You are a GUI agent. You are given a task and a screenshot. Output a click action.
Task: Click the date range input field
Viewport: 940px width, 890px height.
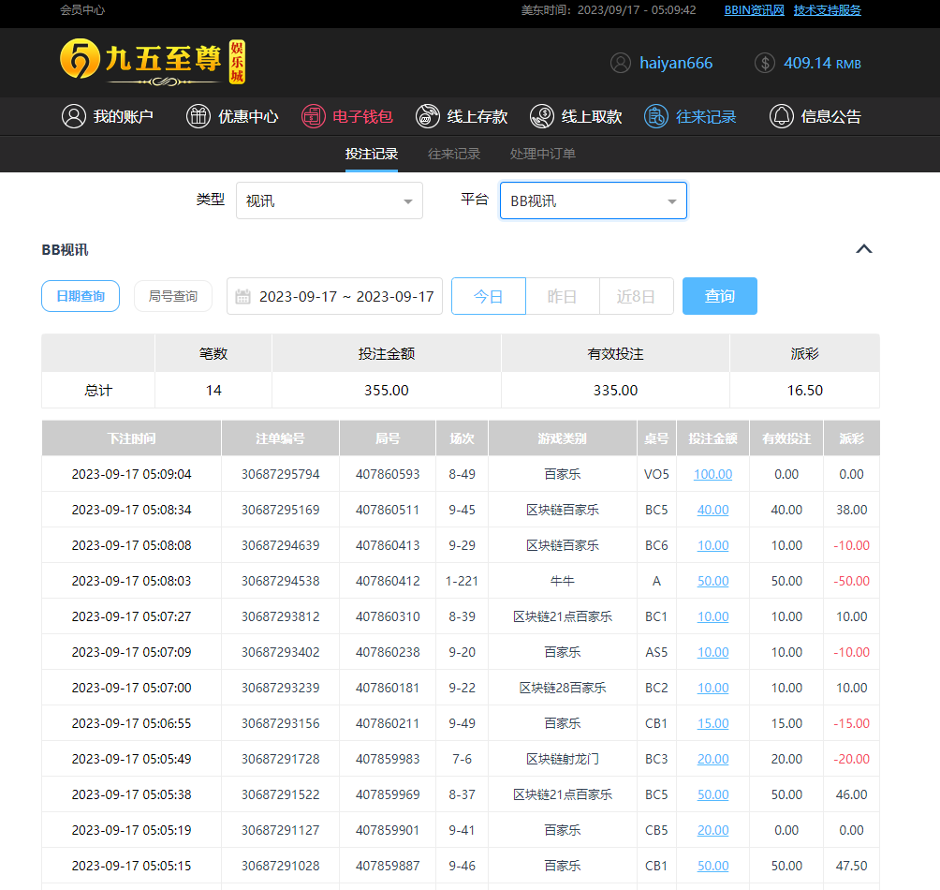pyautogui.click(x=346, y=296)
